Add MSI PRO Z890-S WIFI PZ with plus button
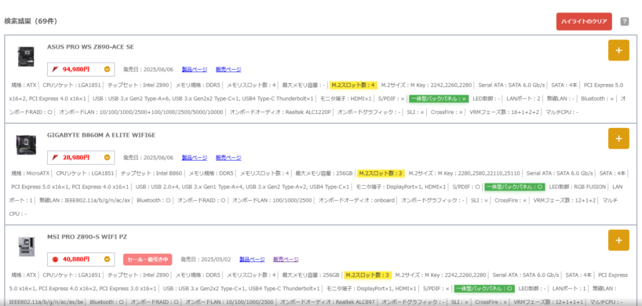Image resolution: width=642 pixels, height=306 pixels. [618, 240]
